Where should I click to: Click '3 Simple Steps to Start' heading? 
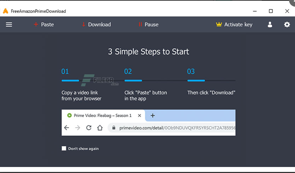(149, 52)
